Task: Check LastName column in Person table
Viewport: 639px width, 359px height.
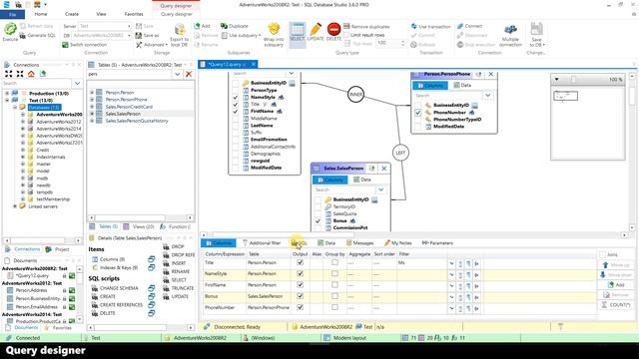Action: click(x=236, y=126)
